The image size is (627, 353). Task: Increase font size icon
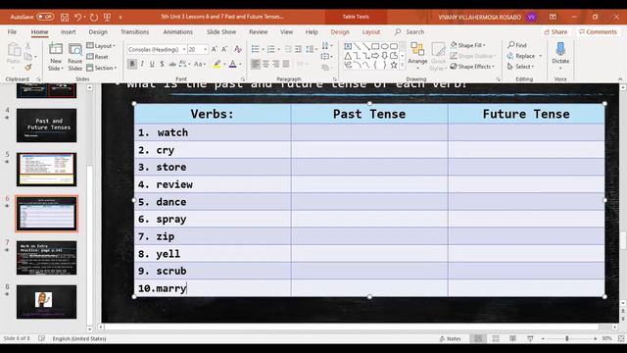(x=214, y=49)
